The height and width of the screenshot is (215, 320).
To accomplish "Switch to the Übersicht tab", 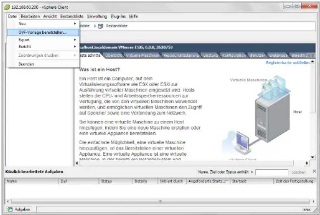I will [x=114, y=55].
